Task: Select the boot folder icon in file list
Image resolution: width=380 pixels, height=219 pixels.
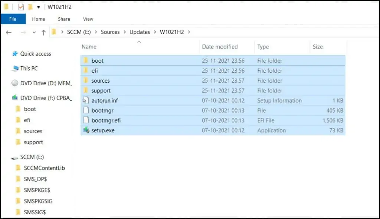Action: [x=86, y=60]
